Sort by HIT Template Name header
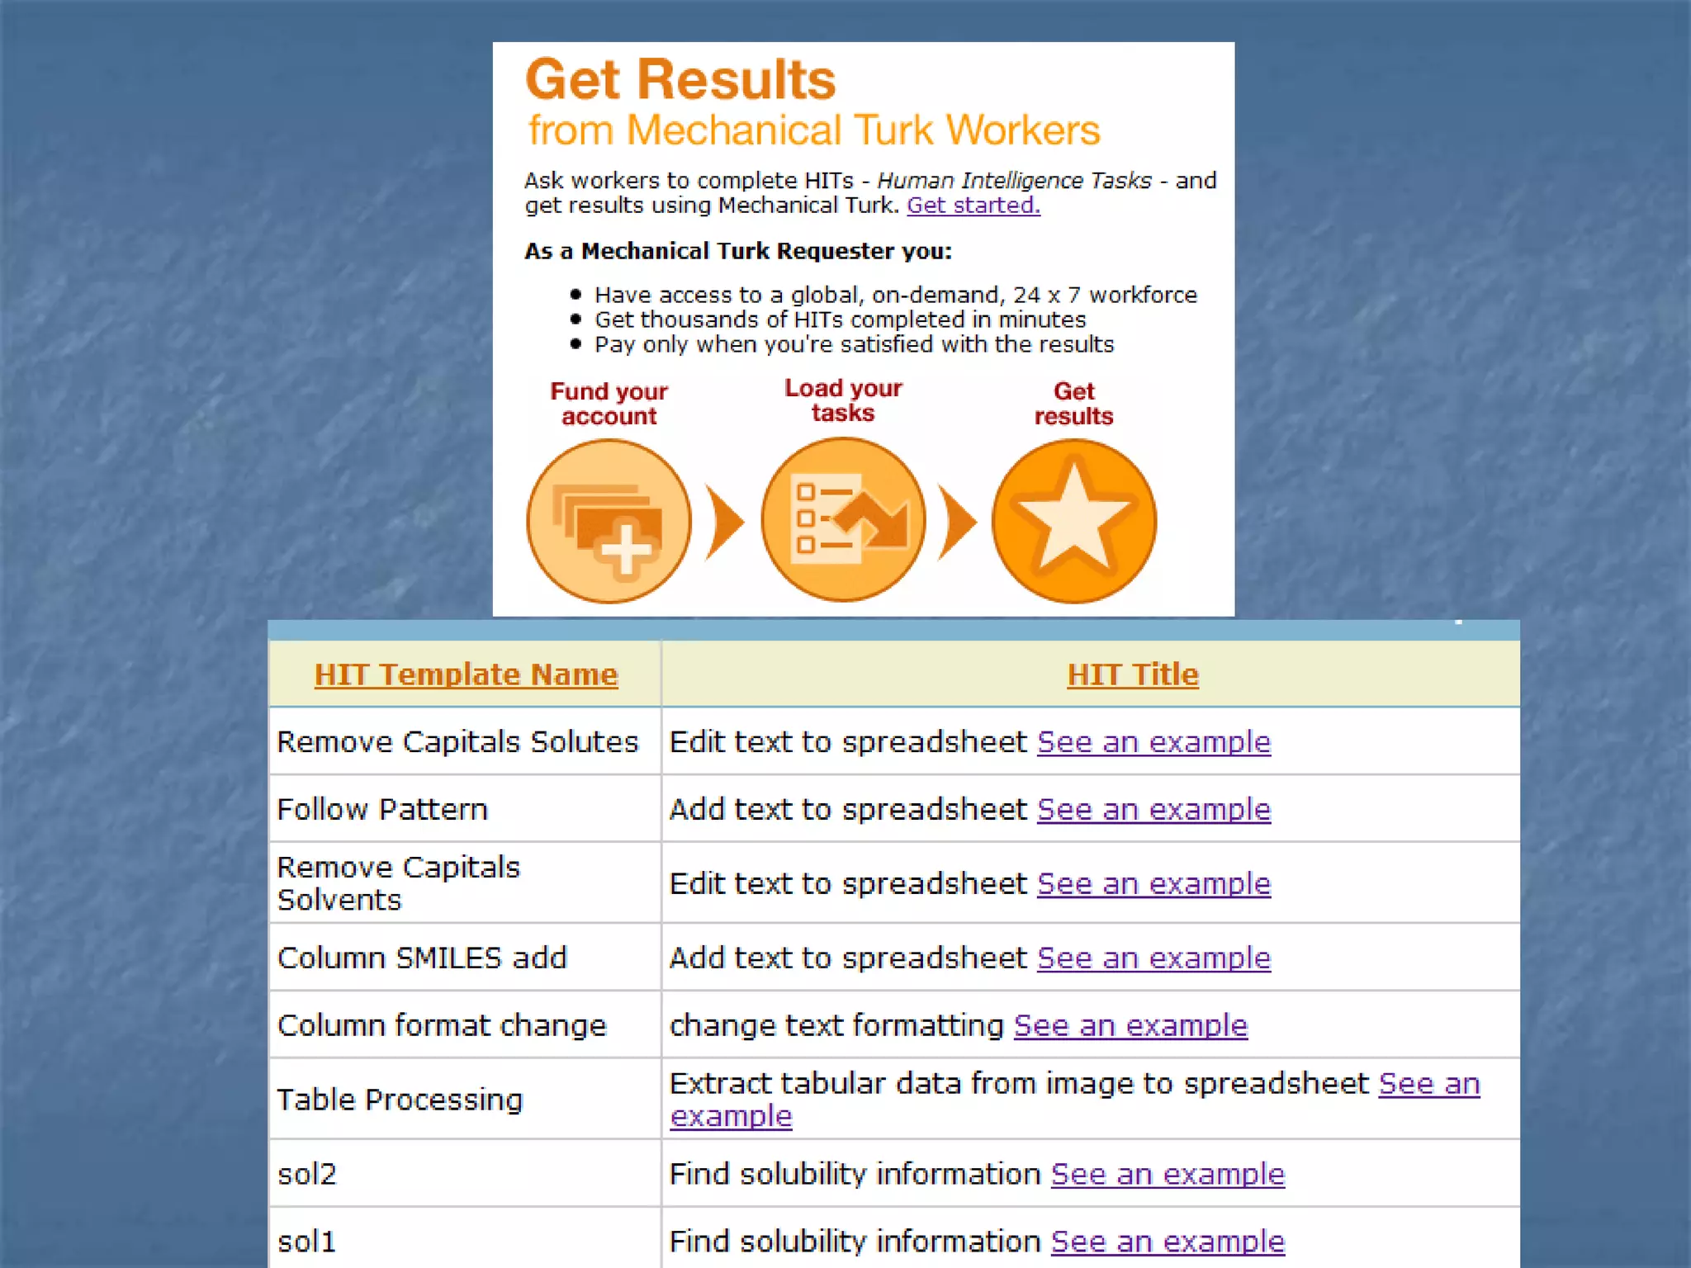 coord(466,674)
